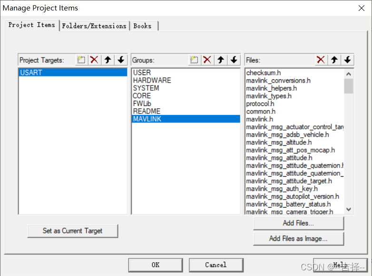Viewport: 372px width, 276px height.
Task: Select the CORE group
Action: click(186, 95)
